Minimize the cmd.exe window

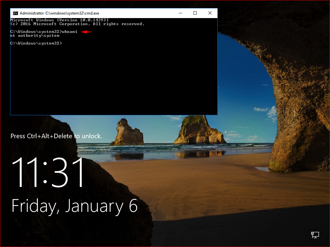(x=181, y=13)
